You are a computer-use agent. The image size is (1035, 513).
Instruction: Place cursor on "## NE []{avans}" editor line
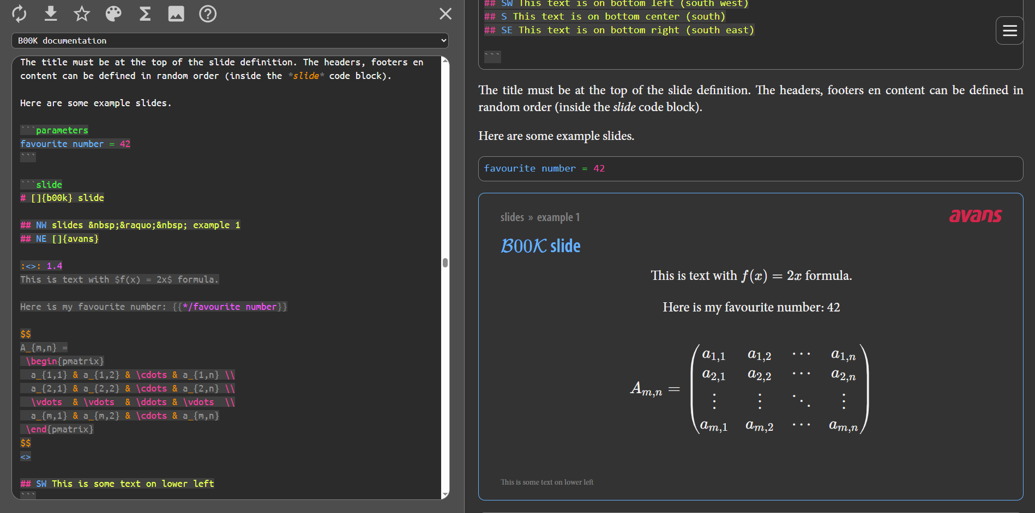pyautogui.click(x=60, y=239)
